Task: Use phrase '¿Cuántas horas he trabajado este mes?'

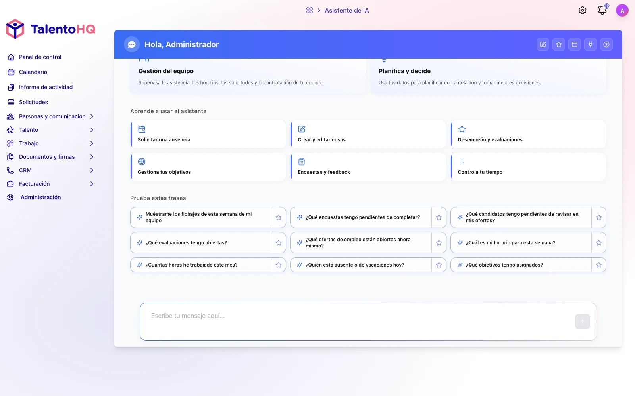Action: (201, 265)
